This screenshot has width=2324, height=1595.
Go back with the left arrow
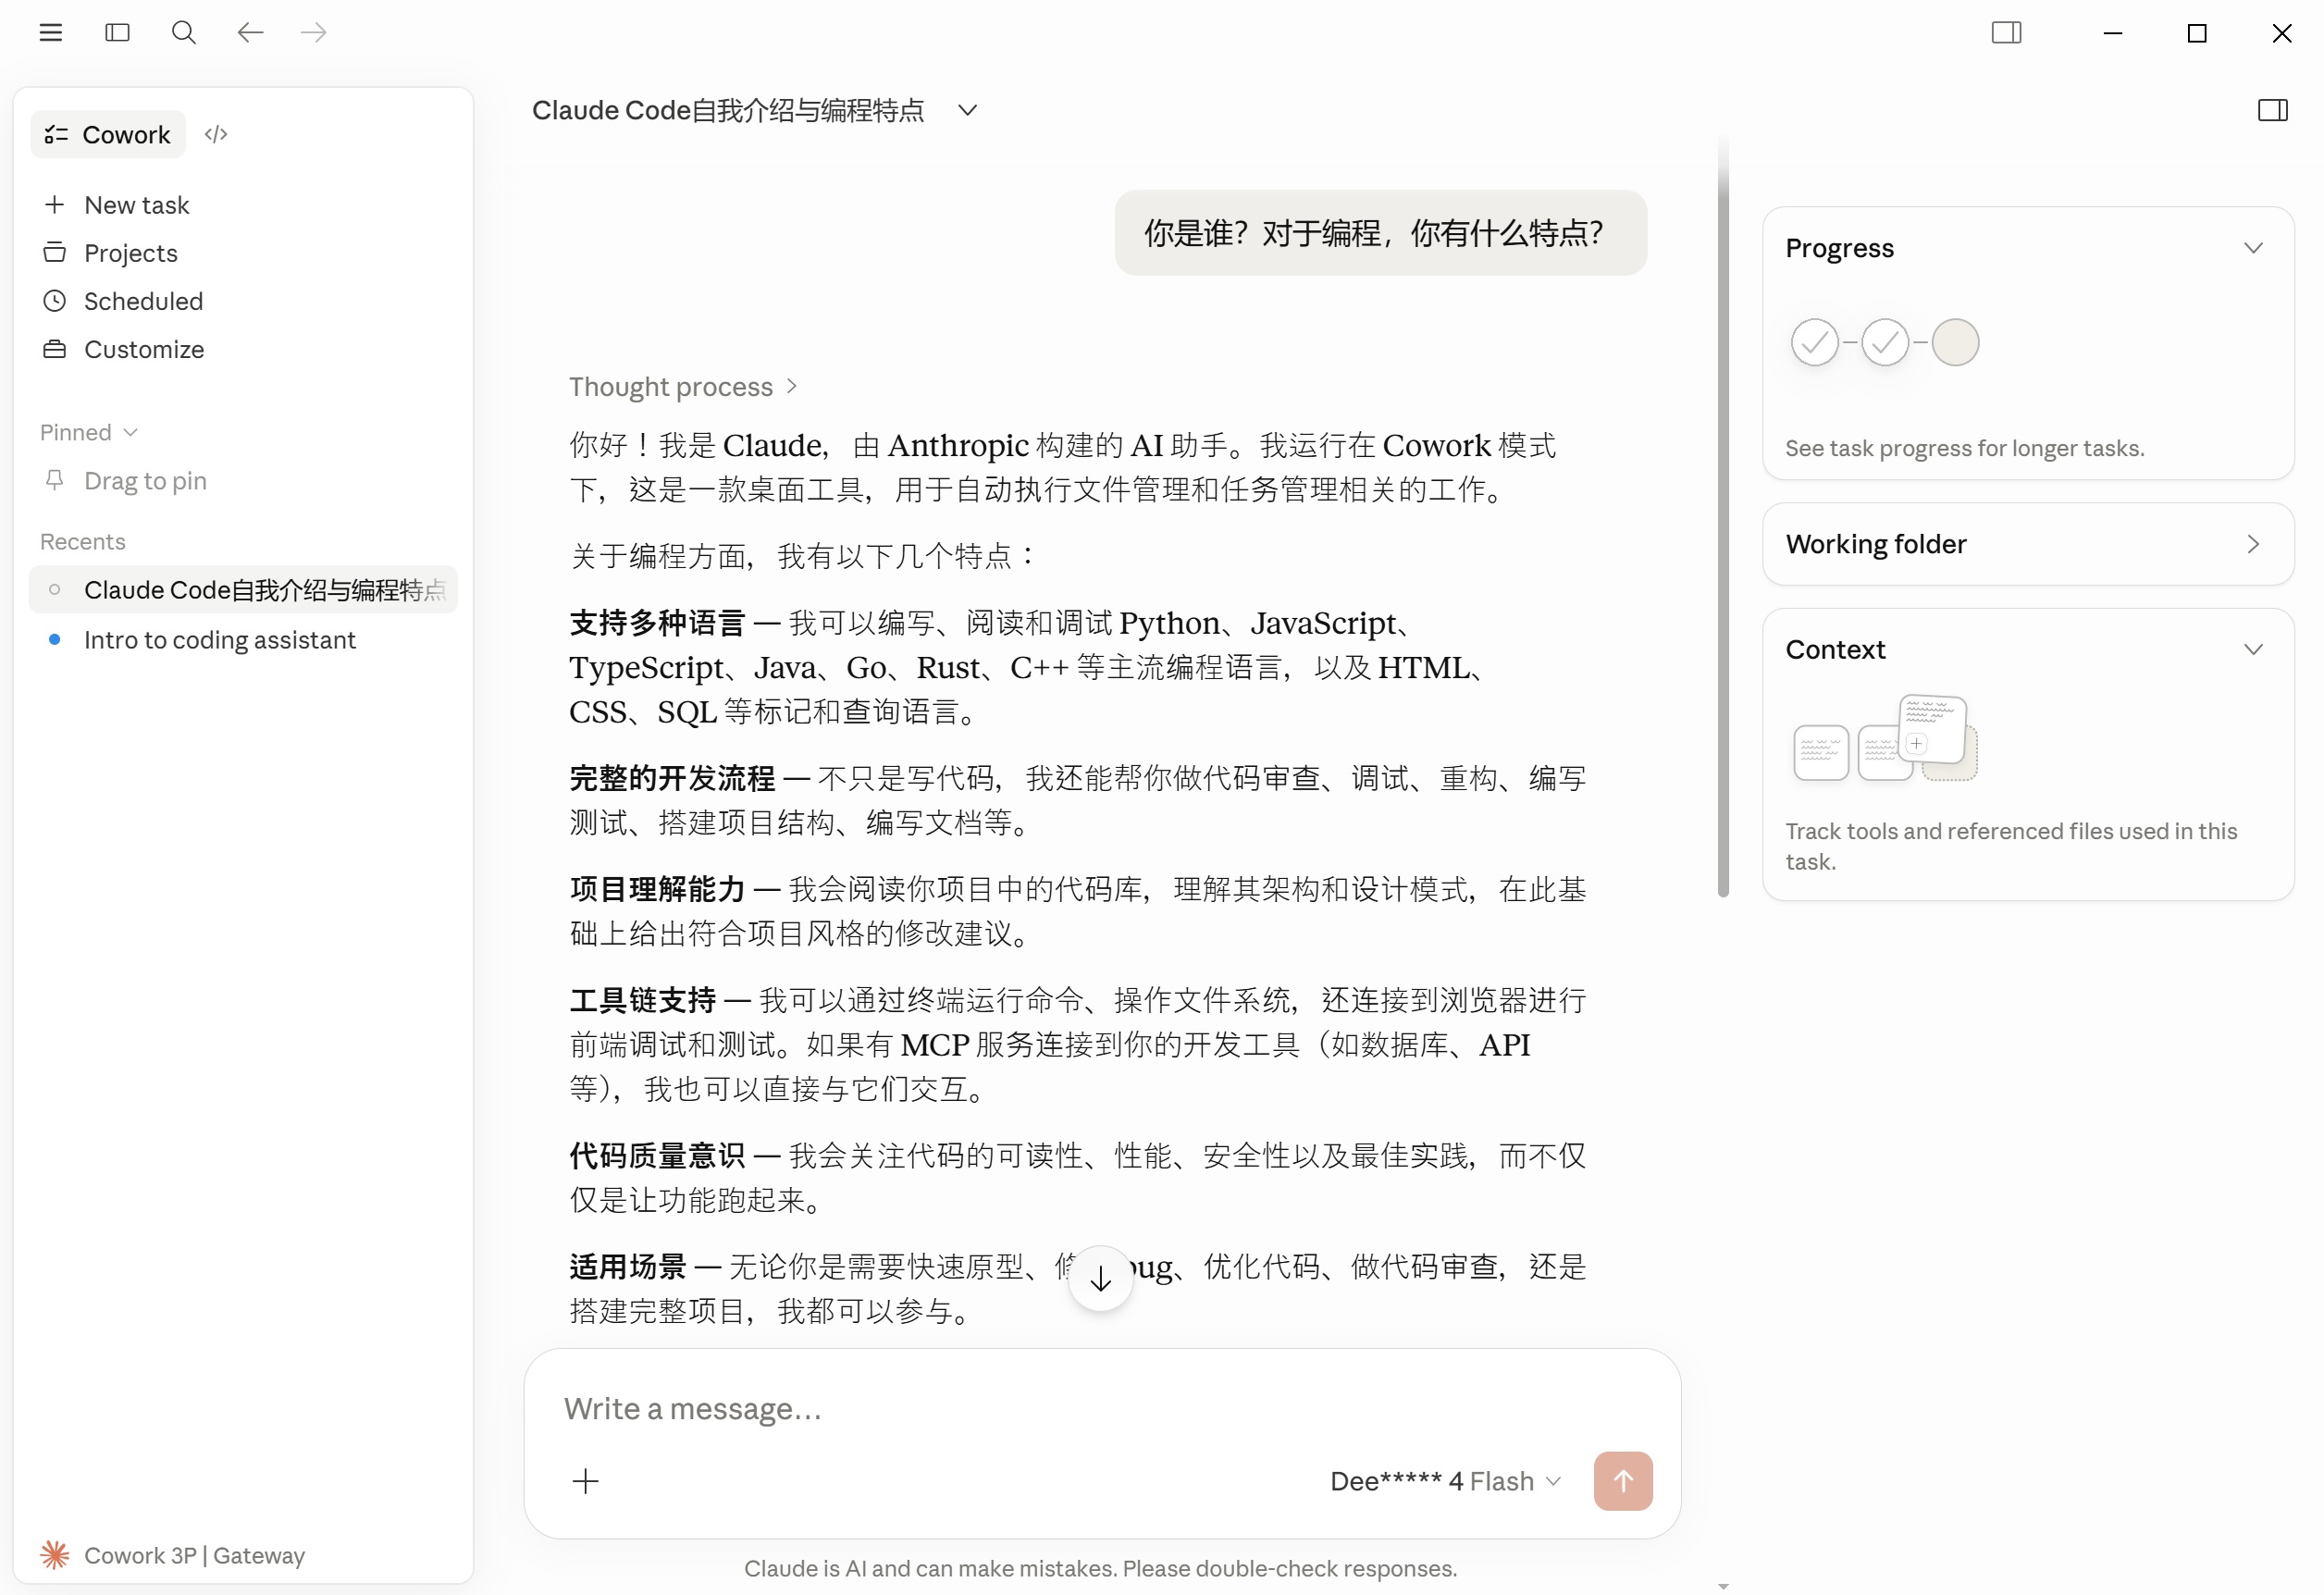250,33
